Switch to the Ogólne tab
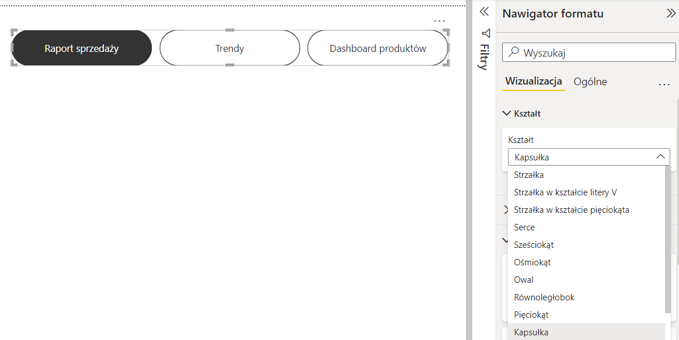This screenshot has width=679, height=340. [590, 82]
